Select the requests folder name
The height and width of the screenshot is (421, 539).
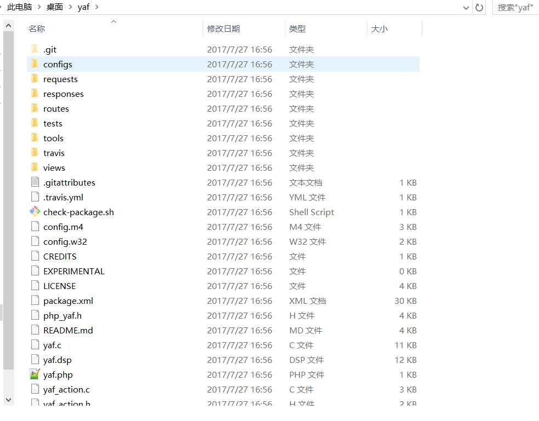pos(60,79)
